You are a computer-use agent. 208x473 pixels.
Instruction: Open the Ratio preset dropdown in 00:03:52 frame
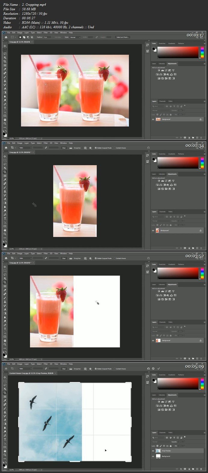[x=25, y=258]
